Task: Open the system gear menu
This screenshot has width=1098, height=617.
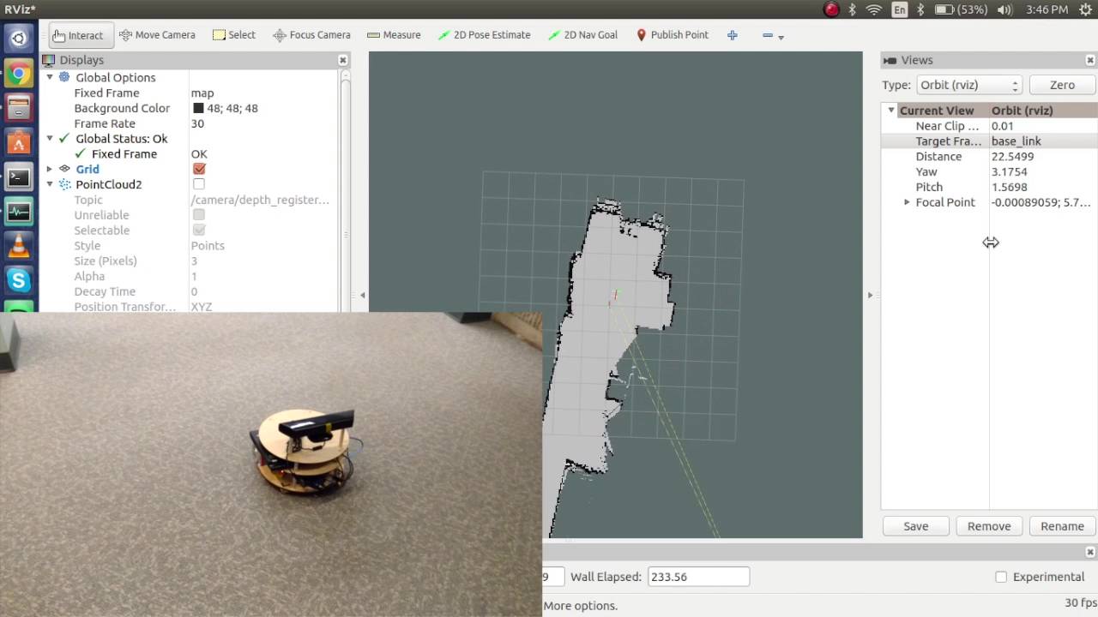Action: click(x=1085, y=9)
